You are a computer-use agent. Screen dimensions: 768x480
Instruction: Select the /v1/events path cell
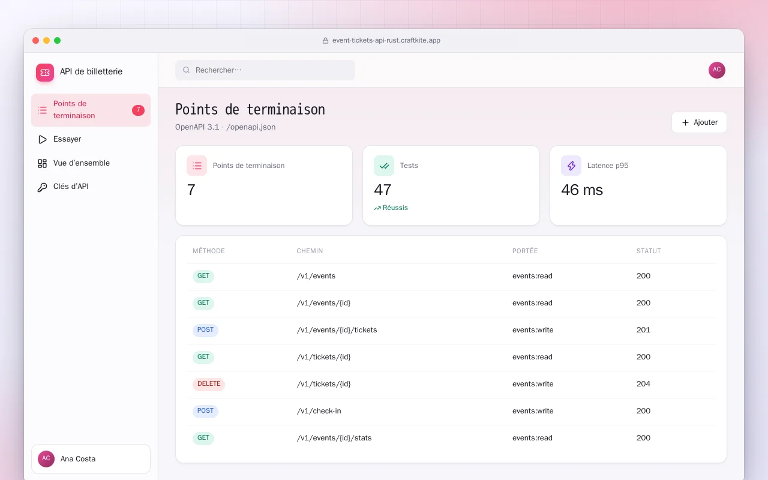316,276
